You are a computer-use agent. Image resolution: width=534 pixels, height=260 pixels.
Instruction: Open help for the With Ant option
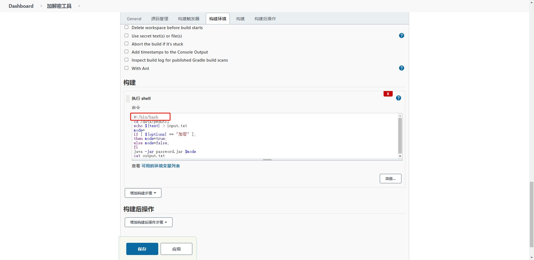coord(402,68)
